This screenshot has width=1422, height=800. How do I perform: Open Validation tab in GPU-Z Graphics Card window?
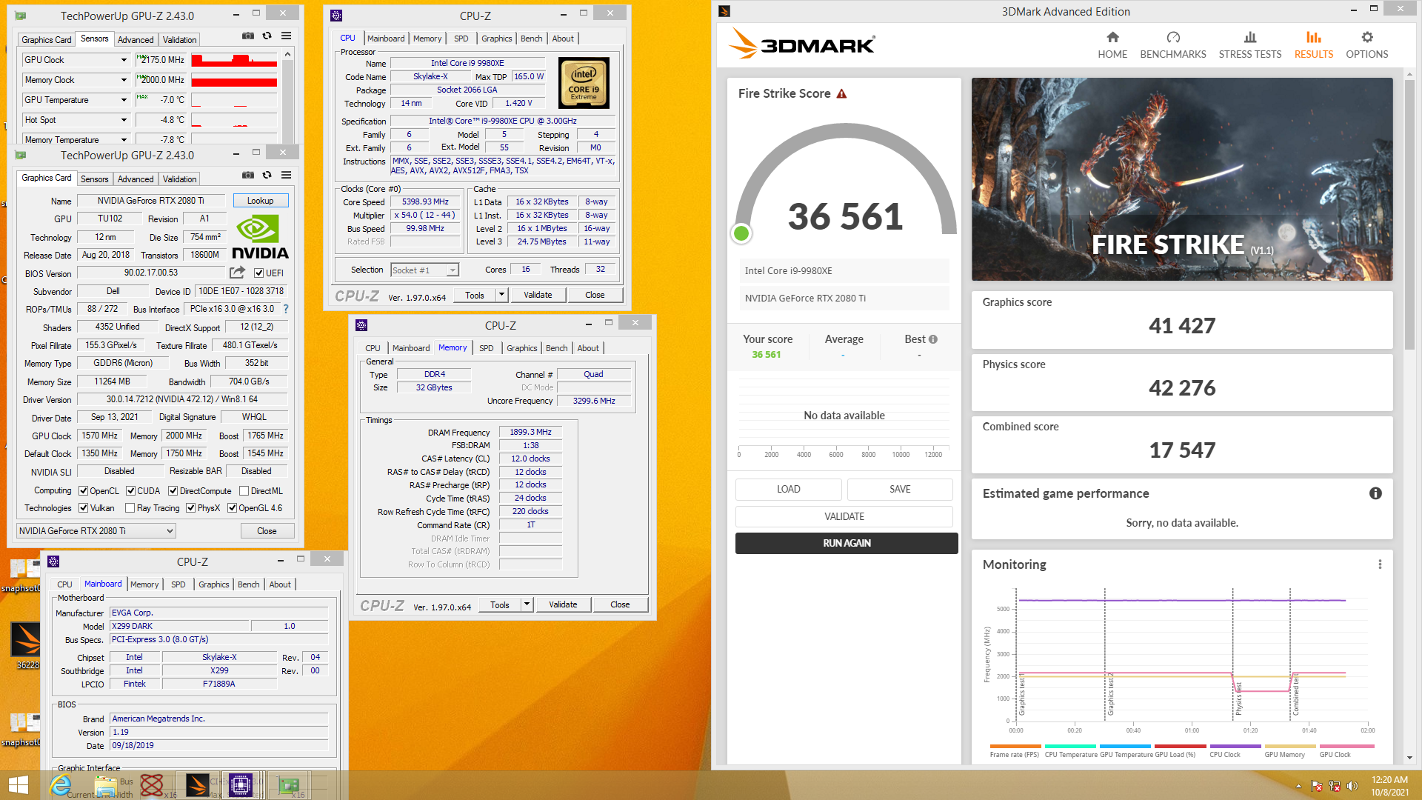pos(179,179)
